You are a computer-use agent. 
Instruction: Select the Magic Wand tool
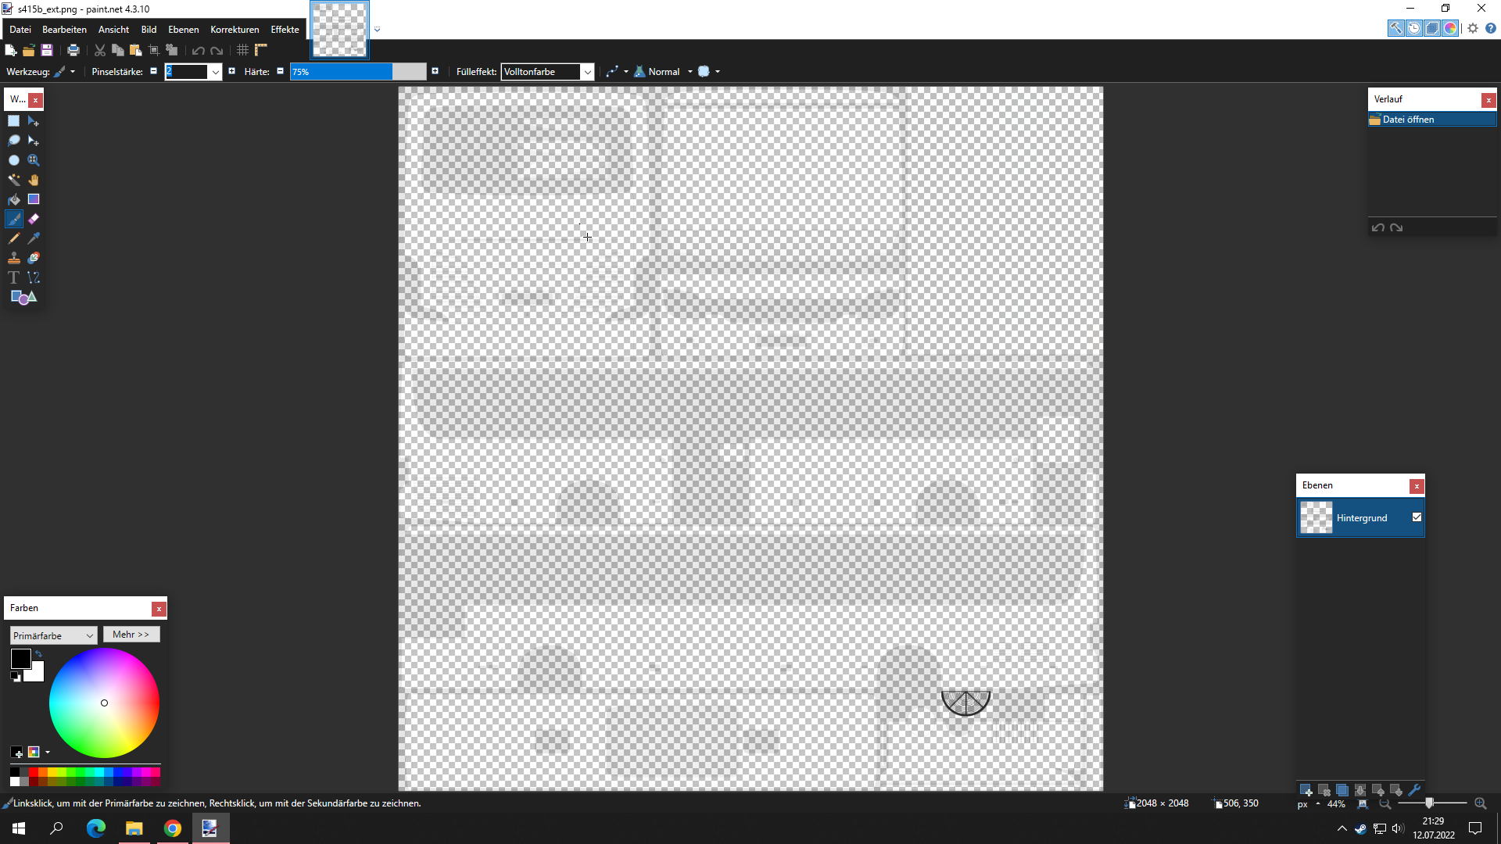click(14, 180)
